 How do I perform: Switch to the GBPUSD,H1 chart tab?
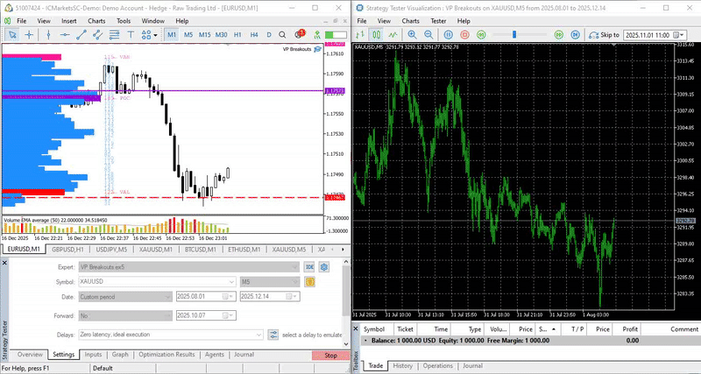point(67,250)
